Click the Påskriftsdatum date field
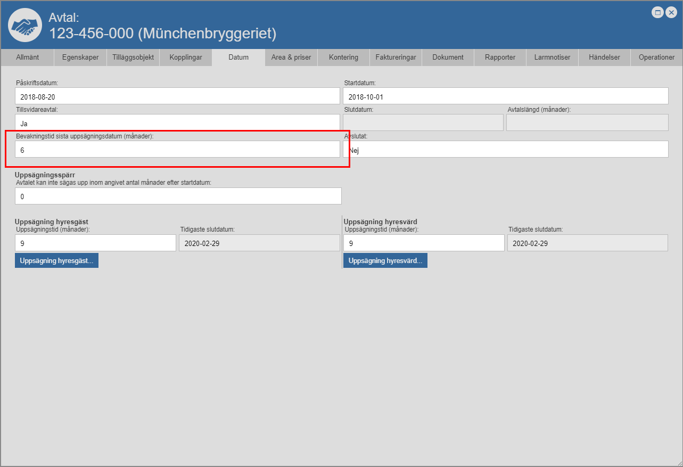 177,96
